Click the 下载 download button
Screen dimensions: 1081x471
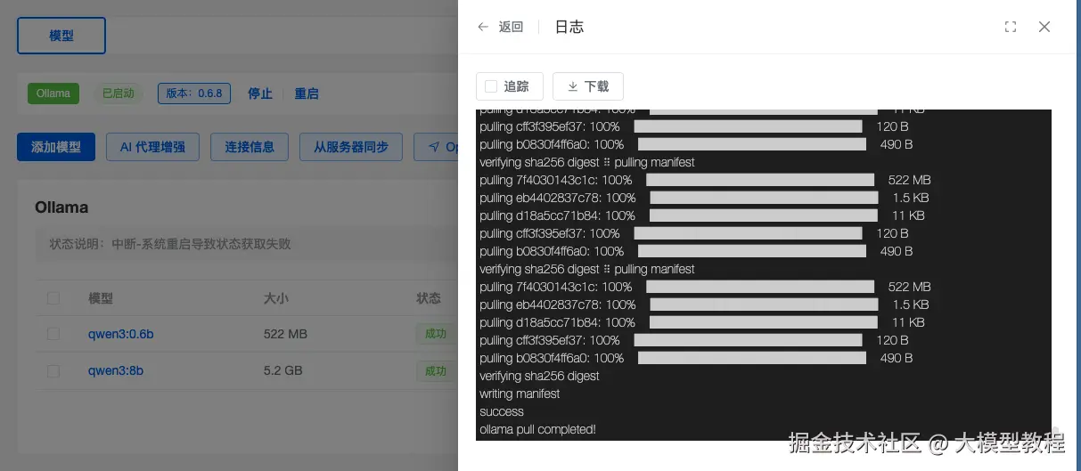pyautogui.click(x=587, y=86)
